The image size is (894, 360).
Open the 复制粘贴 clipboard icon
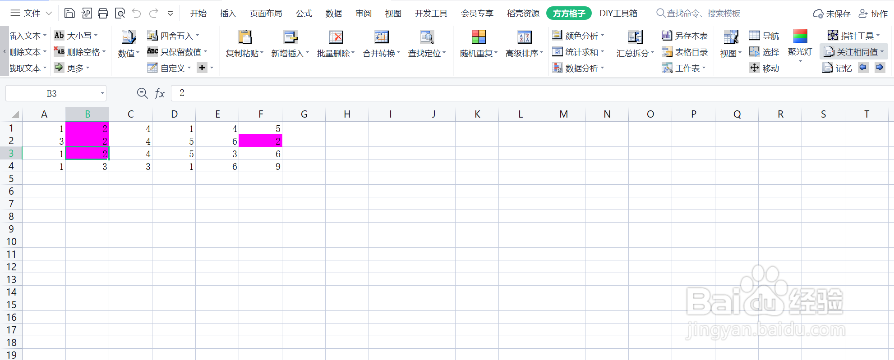click(244, 36)
